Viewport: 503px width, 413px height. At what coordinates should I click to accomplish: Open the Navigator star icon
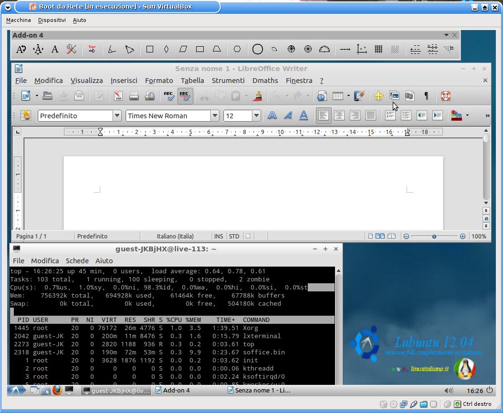(x=378, y=96)
